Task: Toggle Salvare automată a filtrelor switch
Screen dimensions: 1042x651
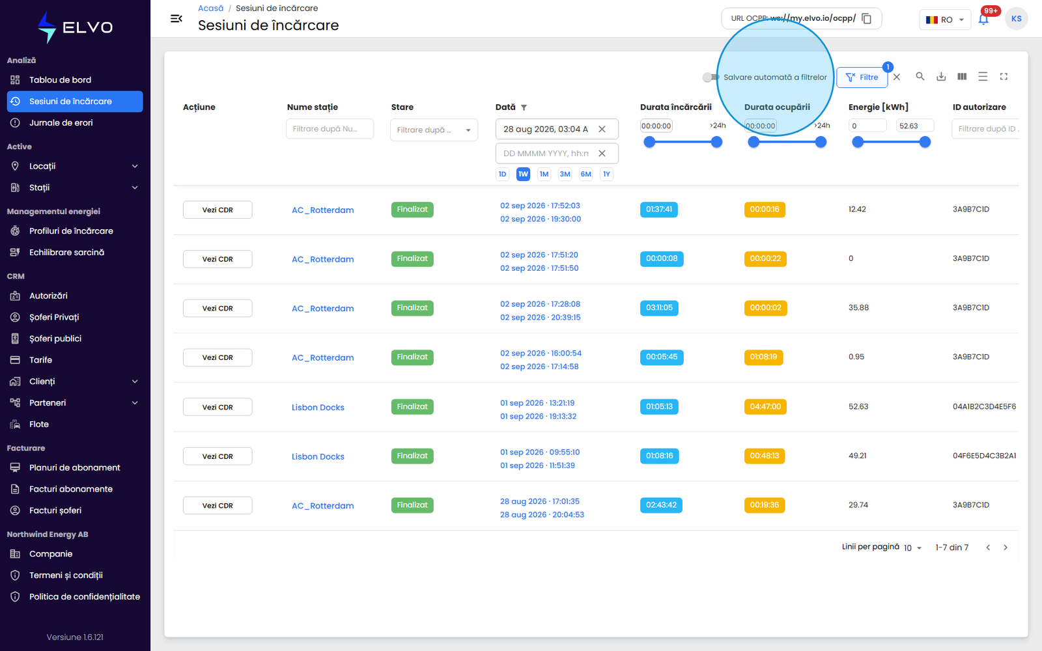Action: pyautogui.click(x=711, y=77)
